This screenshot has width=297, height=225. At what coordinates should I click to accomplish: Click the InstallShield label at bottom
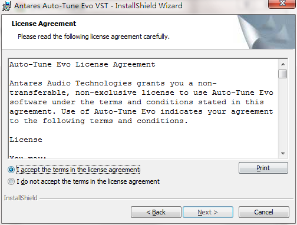pyautogui.click(x=21, y=198)
